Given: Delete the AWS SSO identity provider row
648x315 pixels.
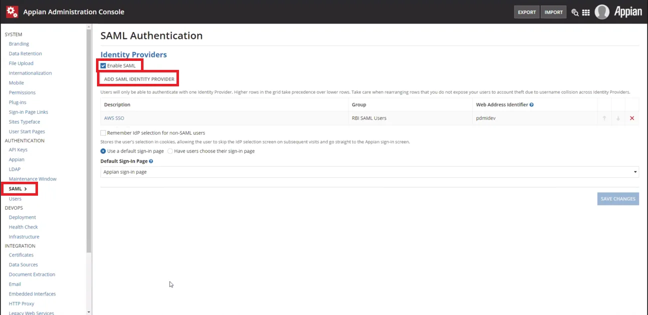Looking at the screenshot, I should (632, 118).
